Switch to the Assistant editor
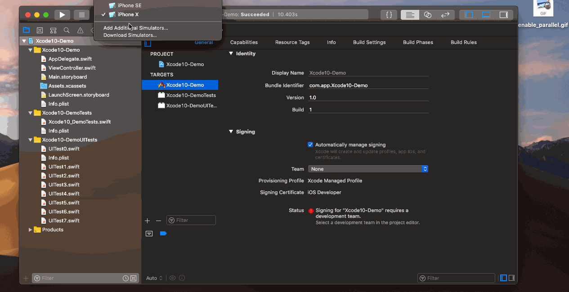Image resolution: width=569 pixels, height=292 pixels. click(427, 15)
